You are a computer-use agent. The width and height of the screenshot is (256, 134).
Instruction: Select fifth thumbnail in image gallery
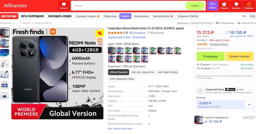coord(4,75)
